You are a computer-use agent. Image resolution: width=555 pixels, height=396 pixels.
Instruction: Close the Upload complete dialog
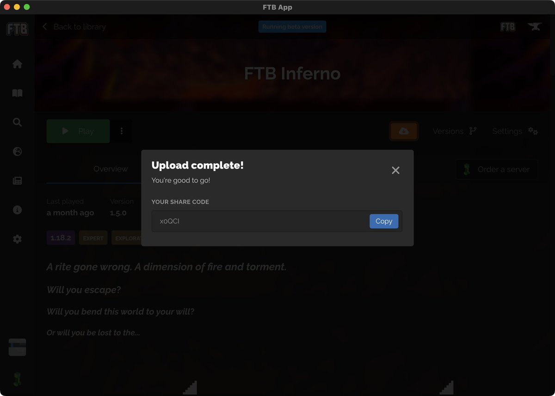395,171
